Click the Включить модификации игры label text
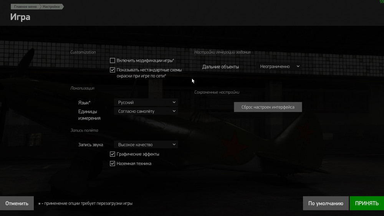384x216 pixels. 146,60
